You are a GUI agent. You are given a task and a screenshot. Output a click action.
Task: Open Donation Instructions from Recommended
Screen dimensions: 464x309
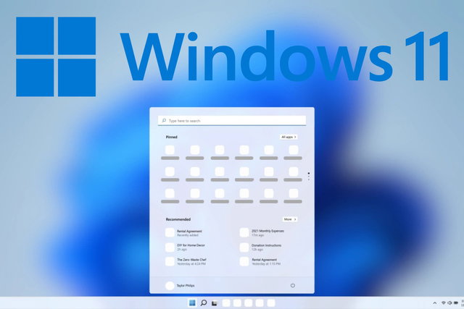(260, 247)
